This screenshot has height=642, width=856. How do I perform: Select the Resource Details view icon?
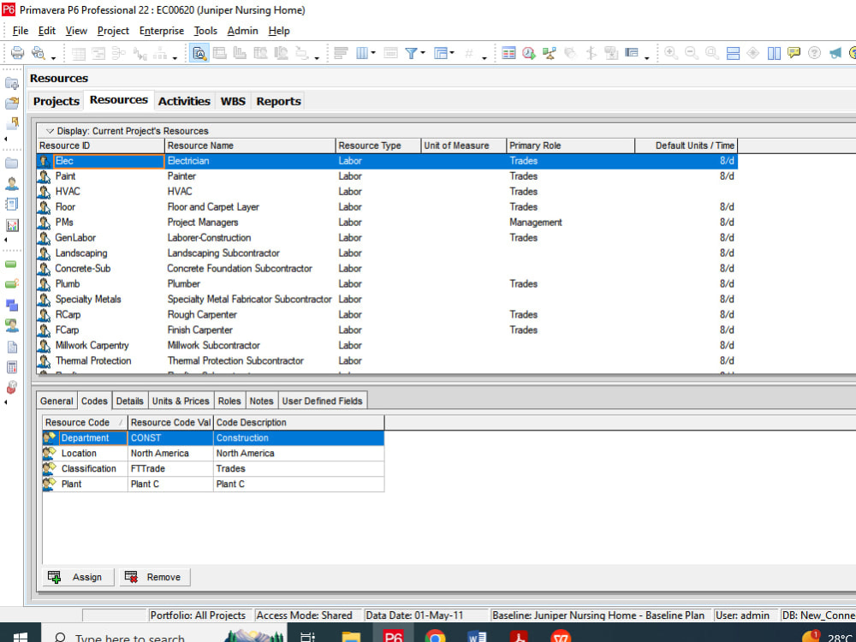coord(199,53)
